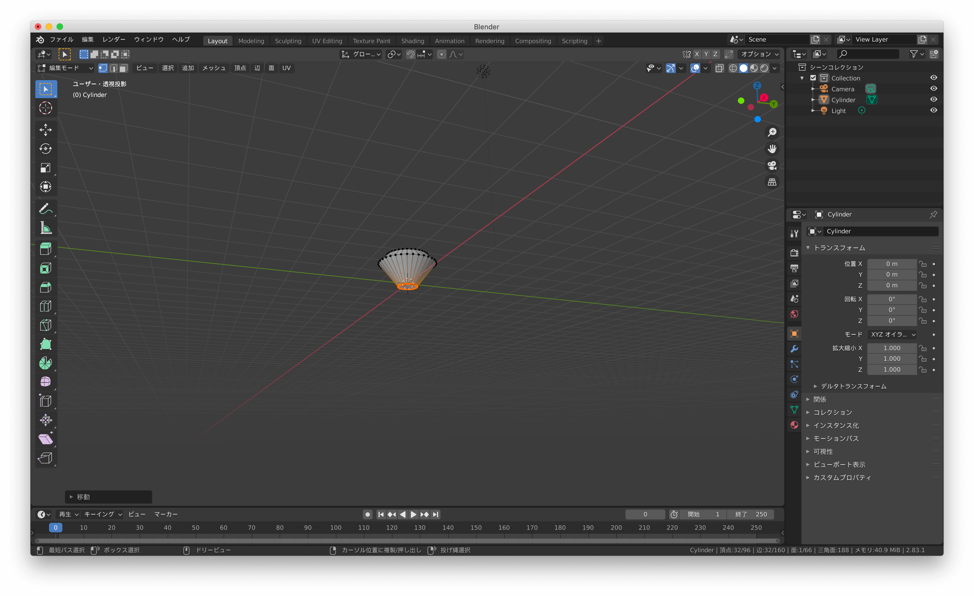
Task: Select the Edge Slide tool
Action: click(x=45, y=401)
